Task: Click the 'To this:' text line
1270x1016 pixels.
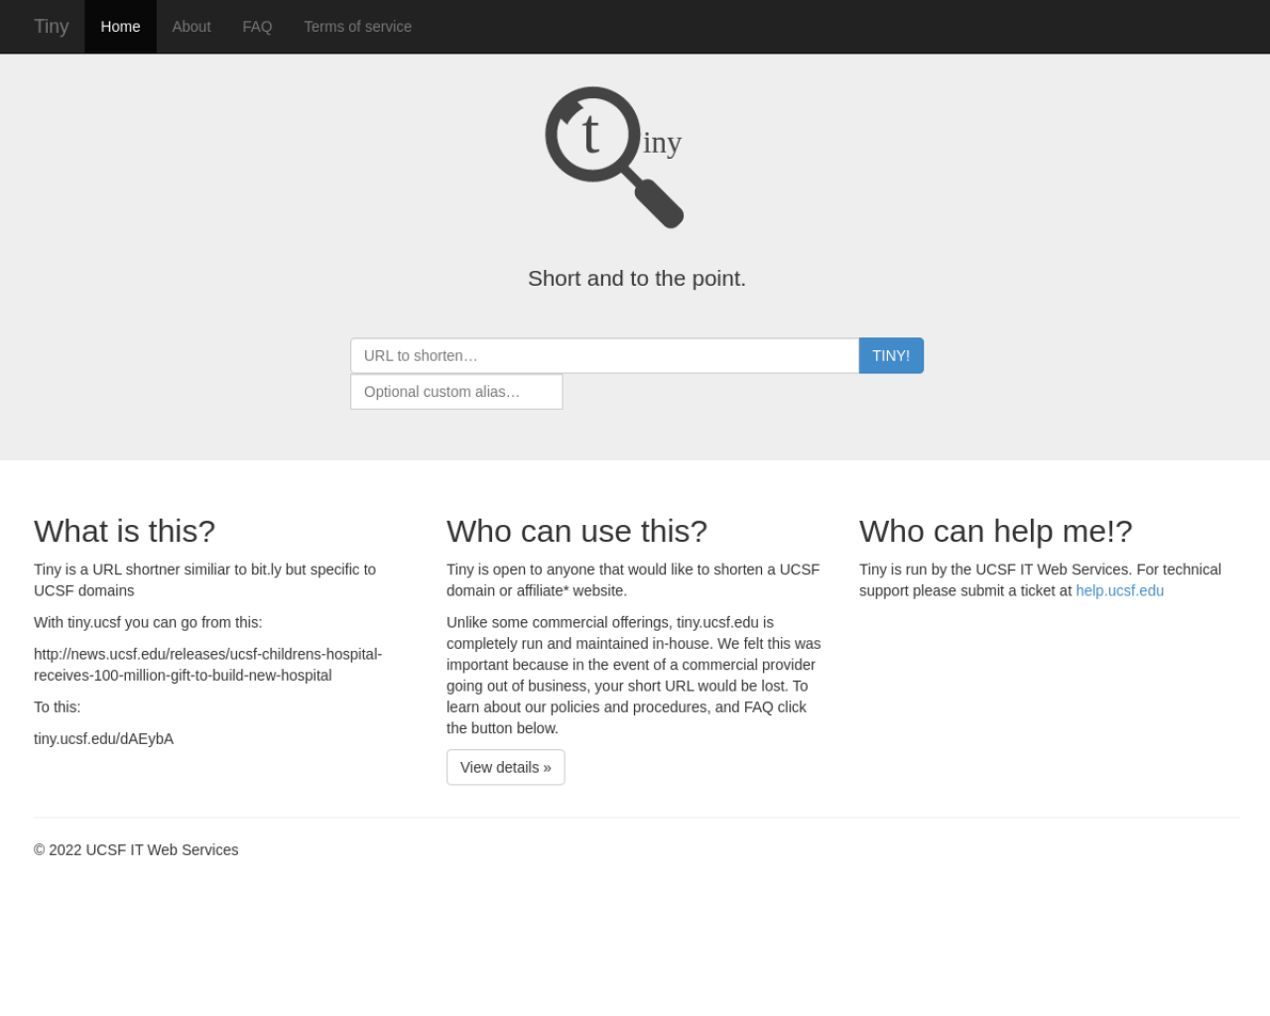Action: coord(58,707)
